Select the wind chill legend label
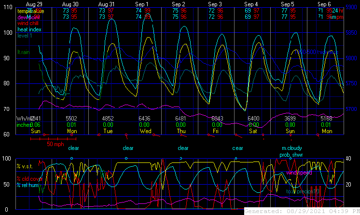Image resolution: width=360 pixels, height=215 pixels. (x=29, y=23)
